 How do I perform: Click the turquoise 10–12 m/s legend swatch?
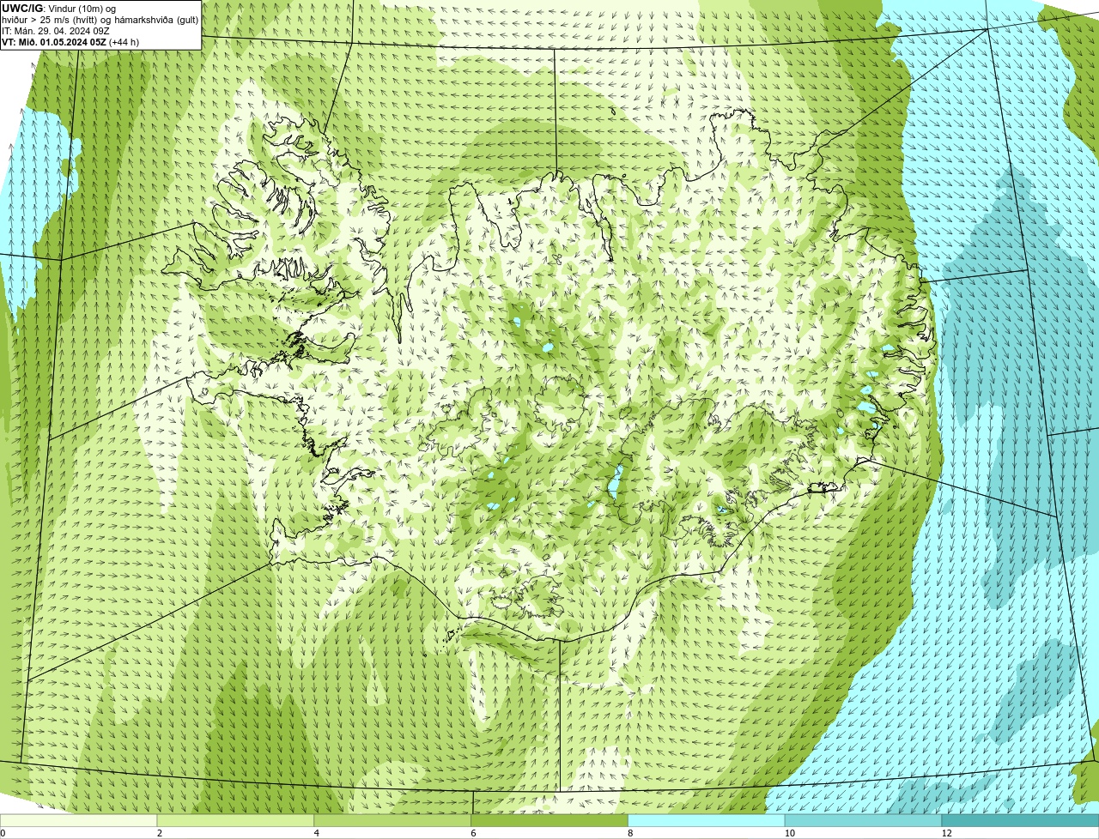pos(864,821)
